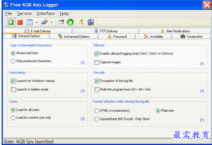Toggle Enable clipboard logging checkbox
Screen dimensions: 212x145
pyautogui.click(x=97, y=54)
